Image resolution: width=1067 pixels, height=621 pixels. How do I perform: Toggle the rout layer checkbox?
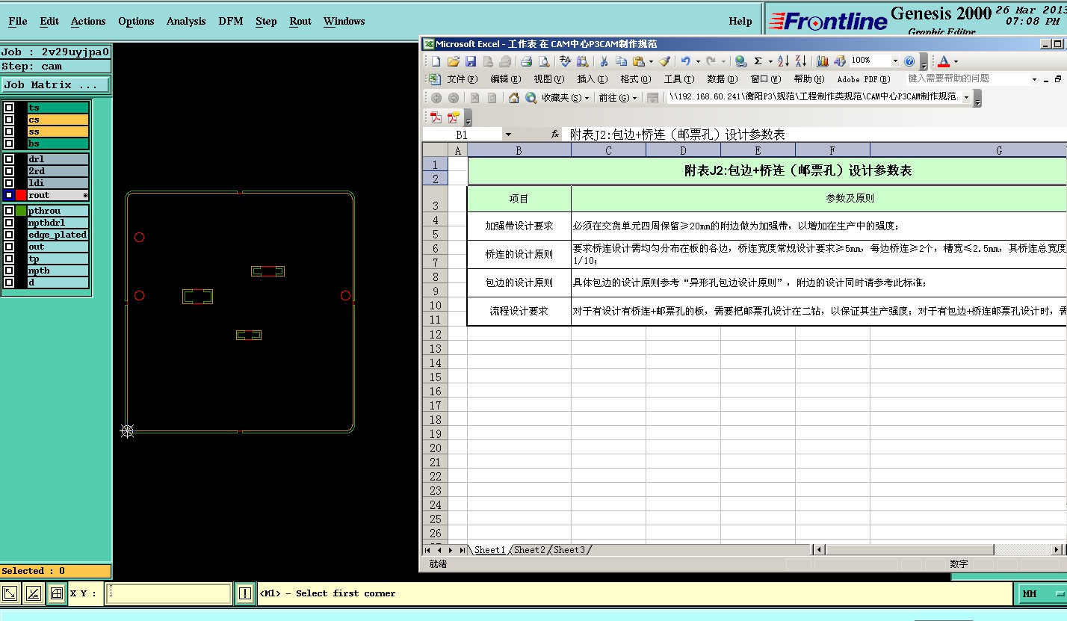(x=9, y=195)
